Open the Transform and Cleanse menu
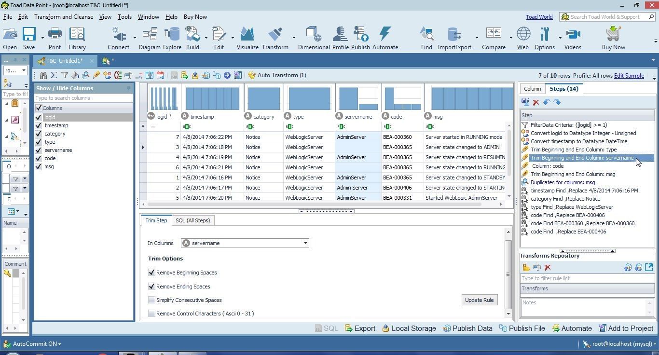The image size is (659, 355). click(64, 17)
